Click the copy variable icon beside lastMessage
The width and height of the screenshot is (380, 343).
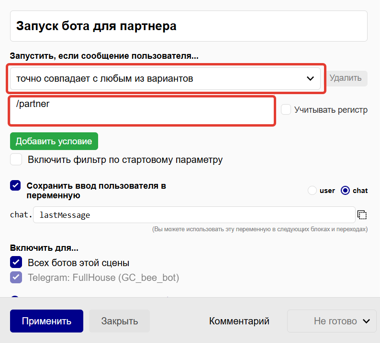pyautogui.click(x=362, y=215)
